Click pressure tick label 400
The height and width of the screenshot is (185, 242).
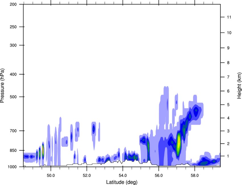pyautogui.click(x=13, y=74)
